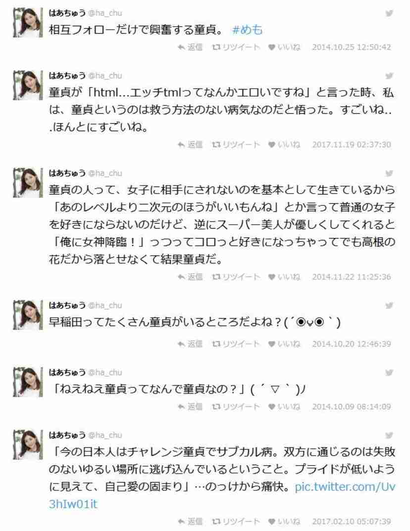Reply (返信) to the 相互フォロー tweet

(x=190, y=47)
